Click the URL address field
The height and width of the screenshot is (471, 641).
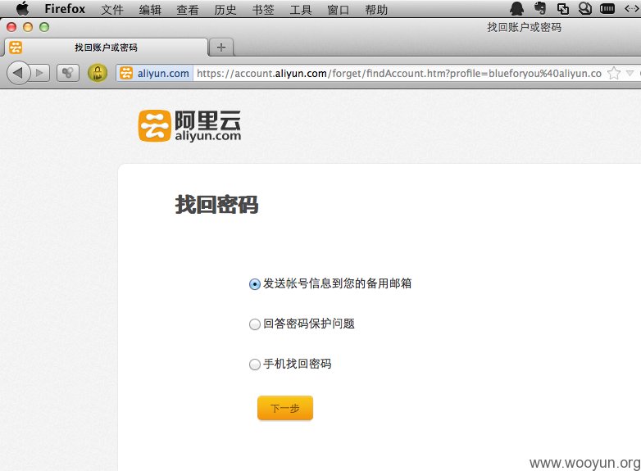pos(399,73)
